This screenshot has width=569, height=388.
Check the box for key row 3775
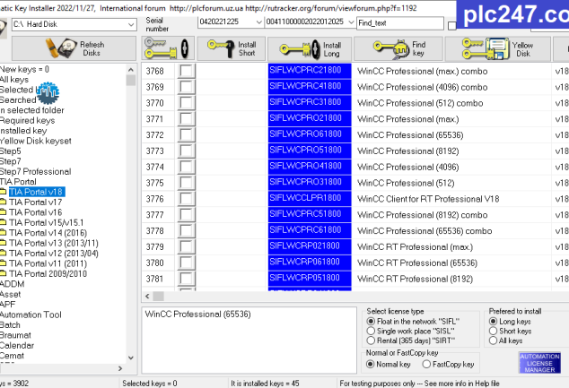coord(186,183)
